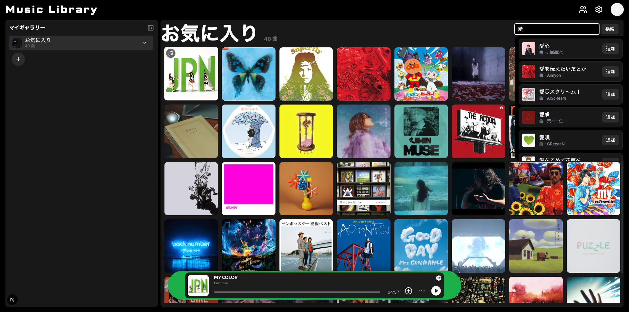
Task: Click the Music Library title logo
Action: (x=51, y=9)
